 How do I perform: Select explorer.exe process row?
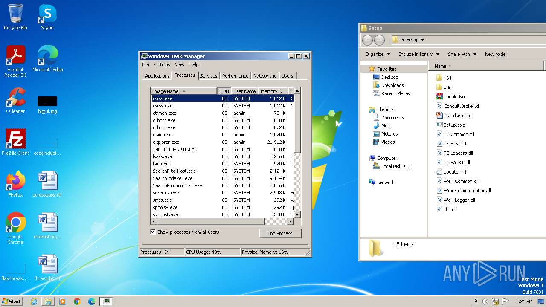pos(222,142)
